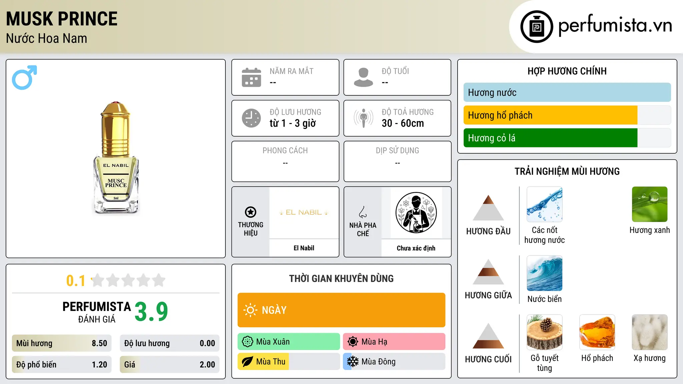
Task: Click the MUSK PRINCE title
Action: coord(62,19)
